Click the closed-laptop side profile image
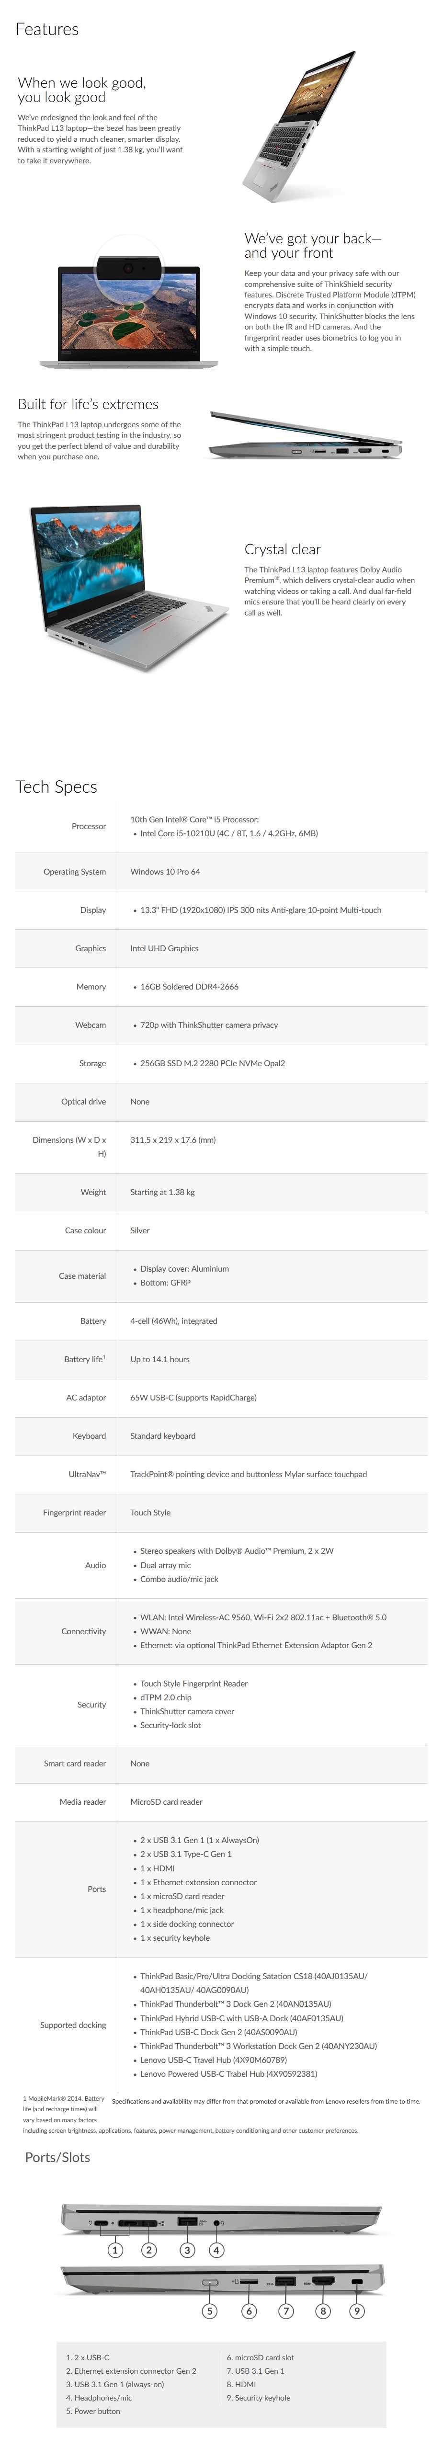Image resolution: width=443 pixels, height=2447 pixels. (x=305, y=436)
